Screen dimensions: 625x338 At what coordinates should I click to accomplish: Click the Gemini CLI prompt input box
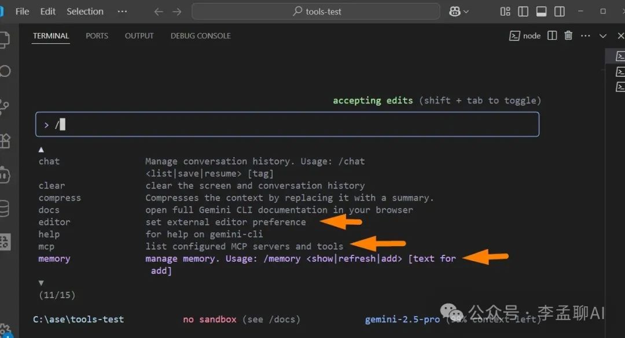click(288, 125)
